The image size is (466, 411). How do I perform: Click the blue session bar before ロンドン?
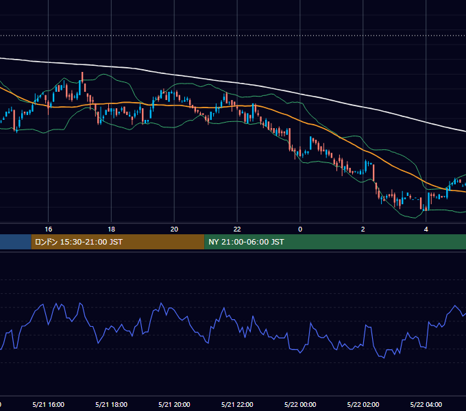pyautogui.click(x=16, y=242)
